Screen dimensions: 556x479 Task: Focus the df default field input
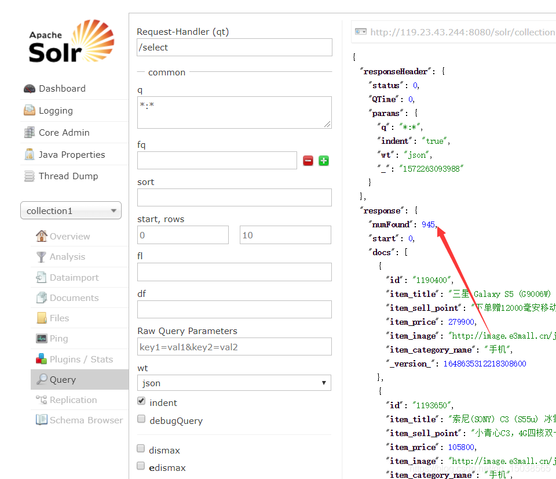(235, 309)
